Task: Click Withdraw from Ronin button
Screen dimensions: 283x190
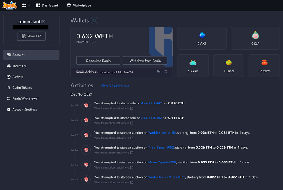Action: (x=145, y=61)
